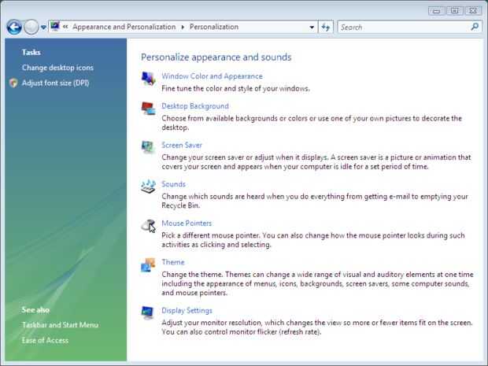The height and width of the screenshot is (366, 488).
Task: Select the Personalization breadcrumb
Action: click(x=214, y=27)
